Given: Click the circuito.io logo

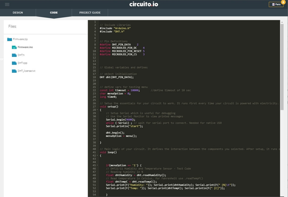Looking at the screenshot, I should point(144,4).
